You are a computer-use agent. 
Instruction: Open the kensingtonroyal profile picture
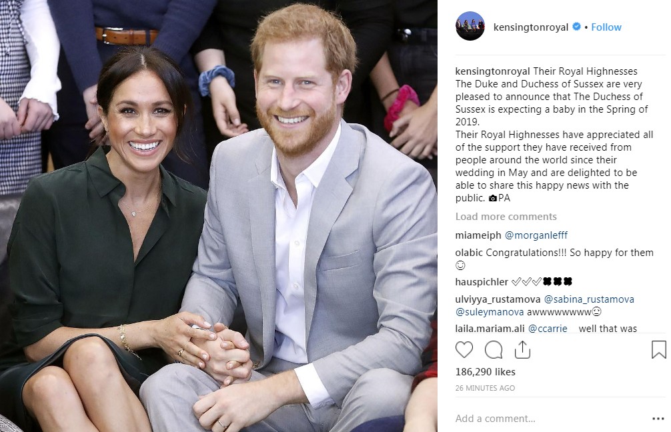pyautogui.click(x=470, y=26)
